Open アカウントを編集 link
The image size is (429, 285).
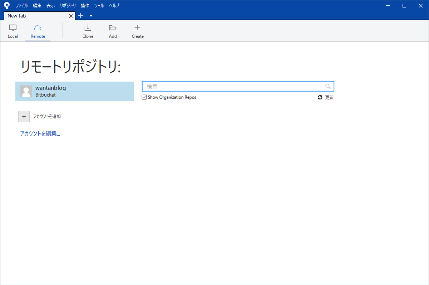coord(40,133)
